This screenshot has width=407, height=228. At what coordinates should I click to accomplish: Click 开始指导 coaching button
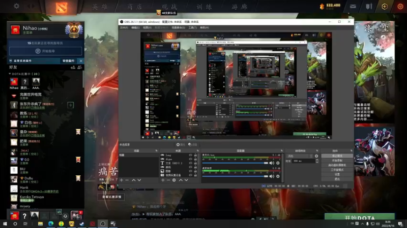(x=45, y=51)
